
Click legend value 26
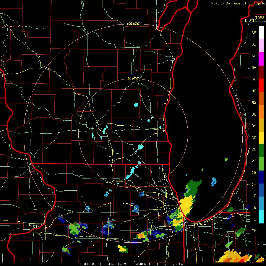(x=254, y=149)
